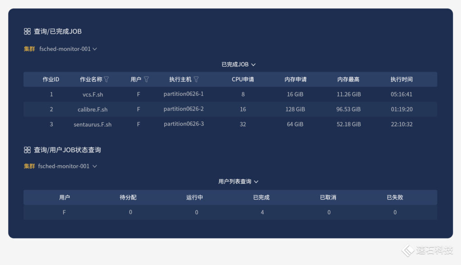The width and height of the screenshot is (461, 265).
Task: Click the 内存最高 column header
Action: (348, 79)
